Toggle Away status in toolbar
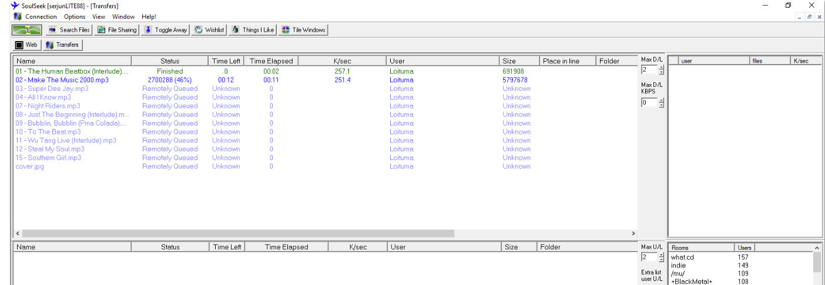Image resolution: width=825 pixels, height=285 pixels. coord(165,30)
